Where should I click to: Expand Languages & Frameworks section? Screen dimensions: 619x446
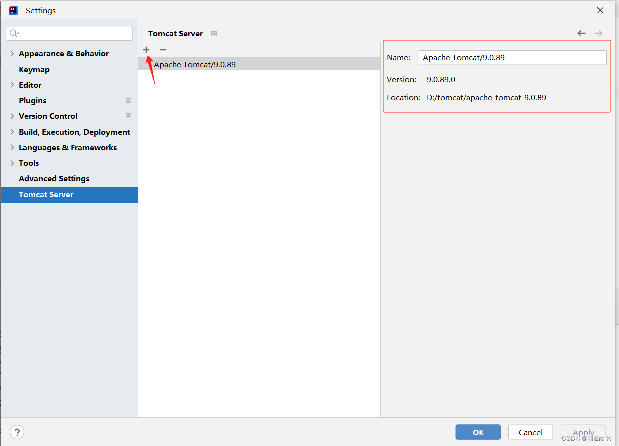tap(12, 147)
